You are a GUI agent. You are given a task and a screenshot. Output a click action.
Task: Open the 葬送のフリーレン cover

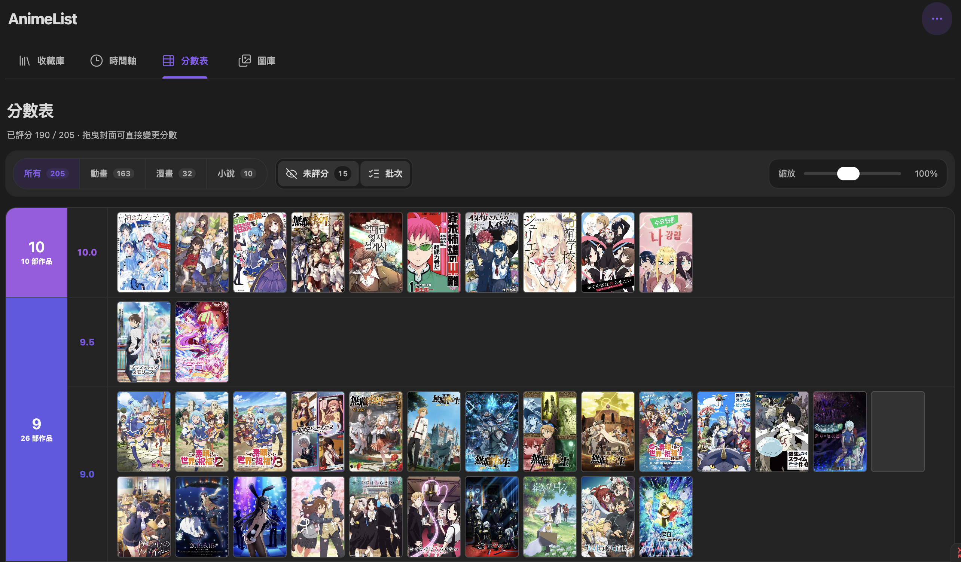pos(549,517)
